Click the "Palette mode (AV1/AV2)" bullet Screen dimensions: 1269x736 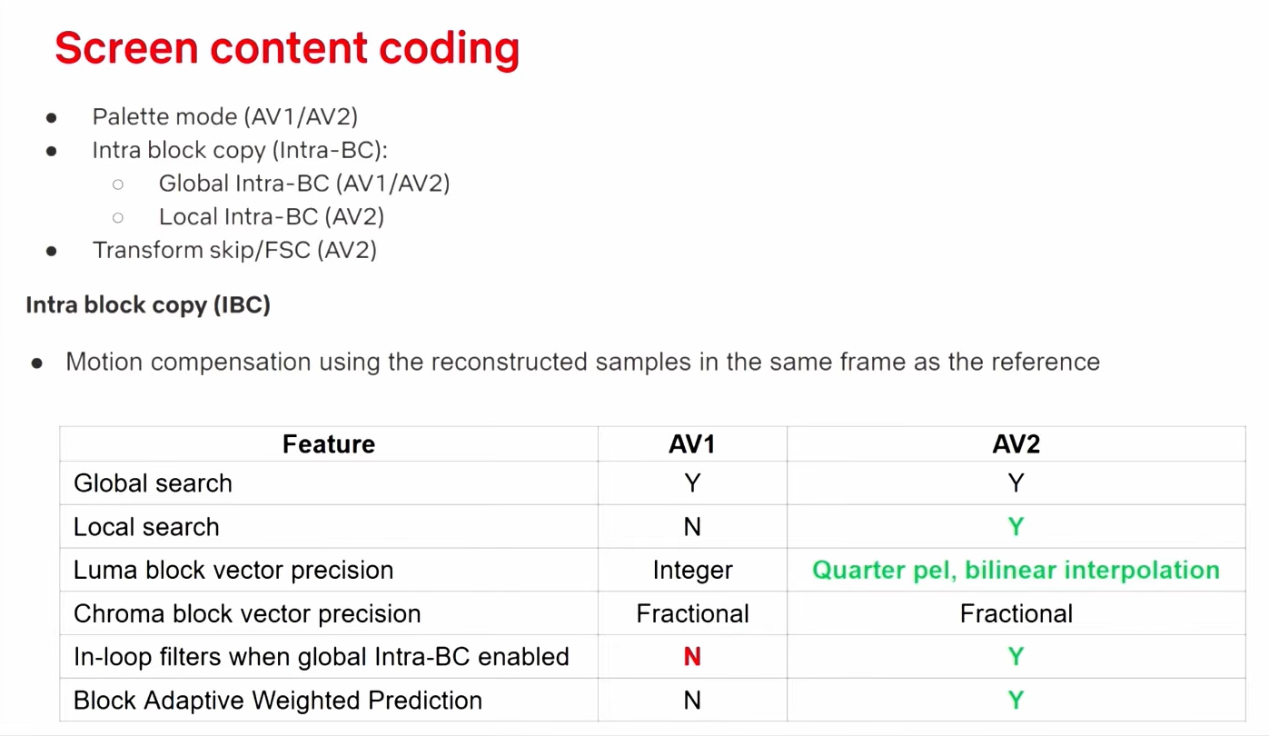pyautogui.click(x=225, y=116)
